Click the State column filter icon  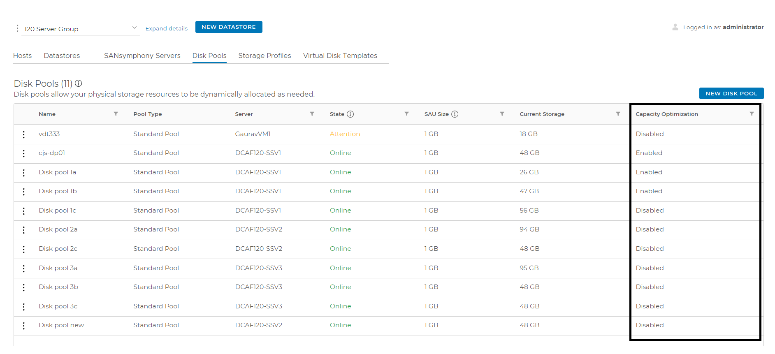pos(406,114)
